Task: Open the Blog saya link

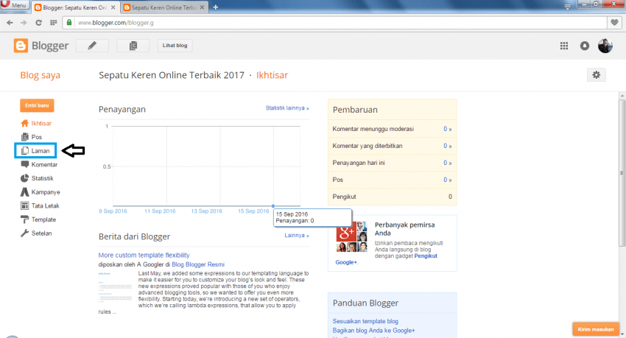Action: [x=40, y=75]
